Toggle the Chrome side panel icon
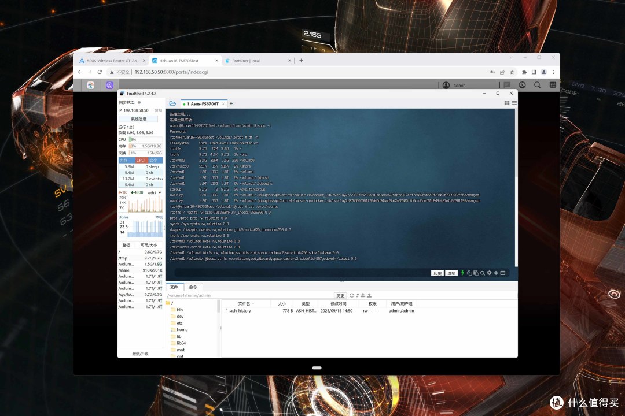This screenshot has width=625, height=416. click(534, 72)
